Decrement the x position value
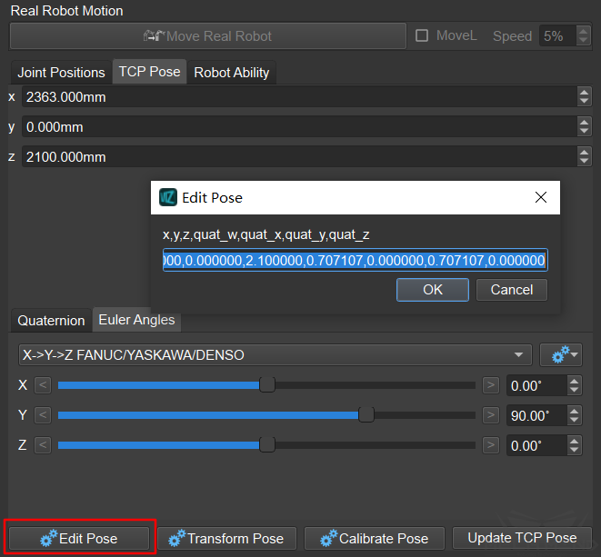Image resolution: width=601 pixels, height=557 pixels. tap(584, 102)
